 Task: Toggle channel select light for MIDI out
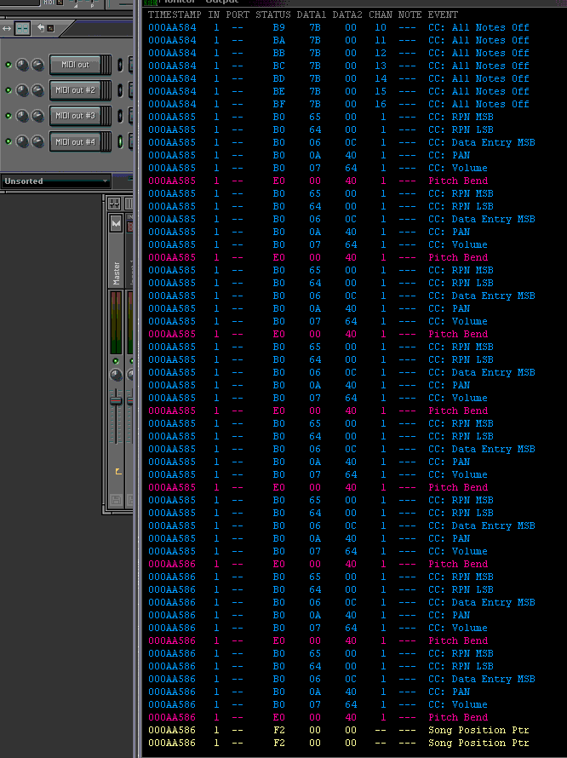120,65
